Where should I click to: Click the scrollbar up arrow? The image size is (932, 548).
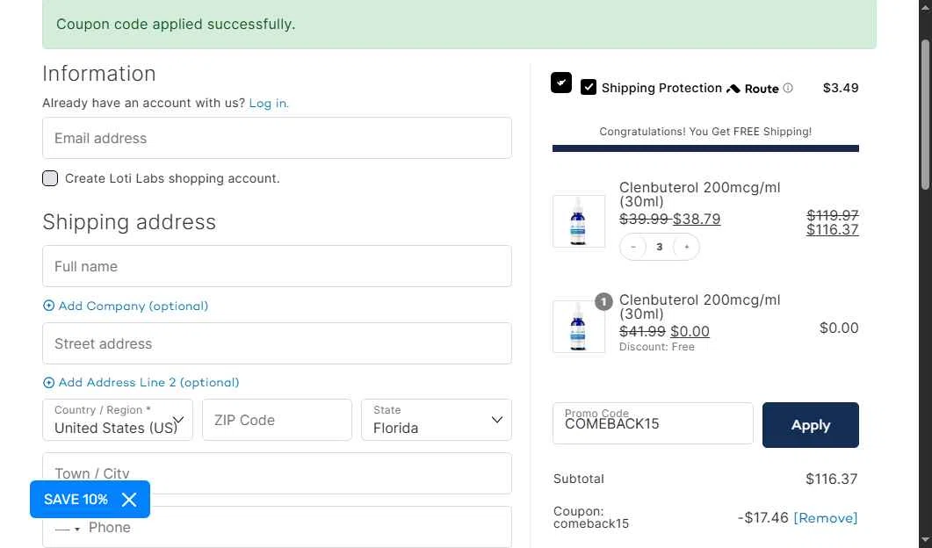click(x=925, y=7)
